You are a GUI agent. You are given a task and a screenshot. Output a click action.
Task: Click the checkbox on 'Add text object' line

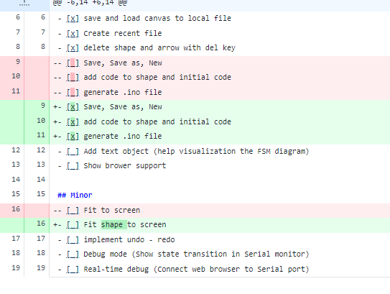coord(73,152)
